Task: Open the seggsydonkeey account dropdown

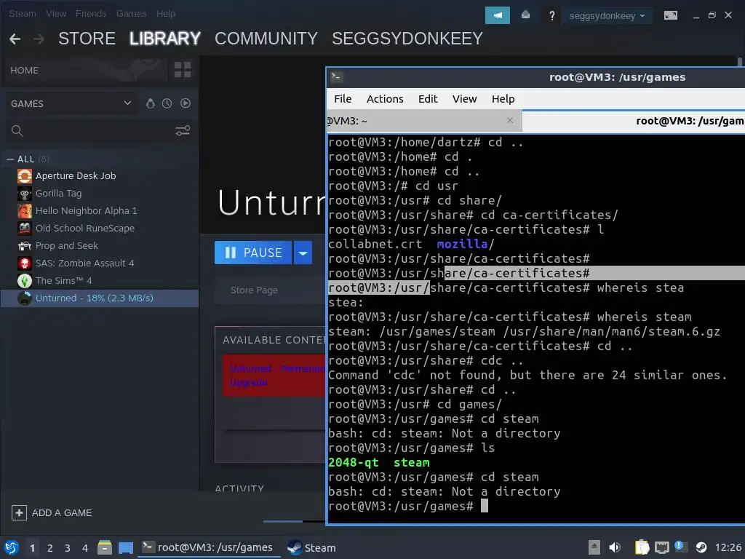Action: (x=607, y=16)
